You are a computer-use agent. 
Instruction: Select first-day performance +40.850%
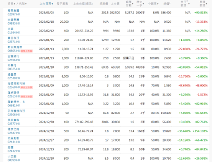pos(184,67)
